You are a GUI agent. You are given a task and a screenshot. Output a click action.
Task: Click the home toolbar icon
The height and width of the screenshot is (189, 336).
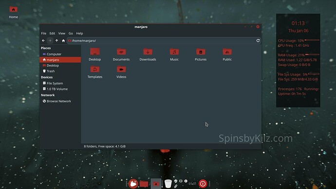pos(63,40)
